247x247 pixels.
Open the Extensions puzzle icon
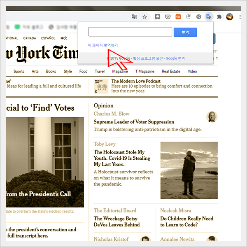click(x=219, y=17)
